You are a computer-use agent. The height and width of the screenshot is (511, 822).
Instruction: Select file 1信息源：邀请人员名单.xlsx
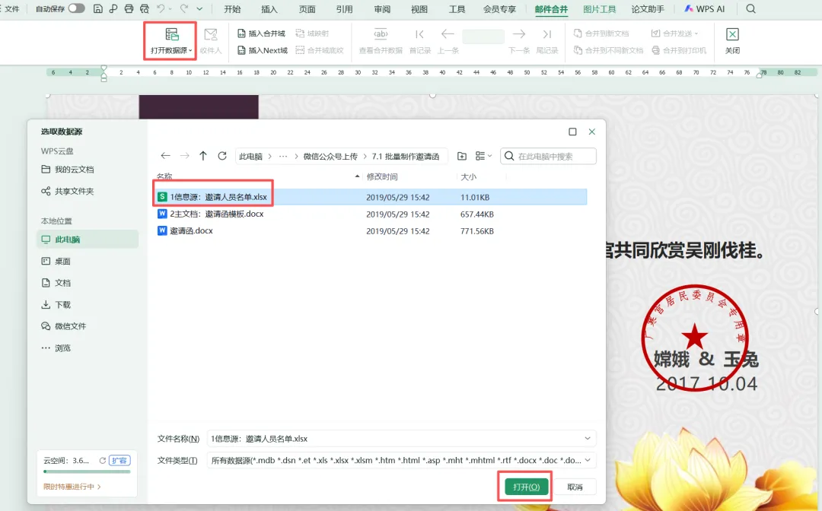click(x=371, y=197)
